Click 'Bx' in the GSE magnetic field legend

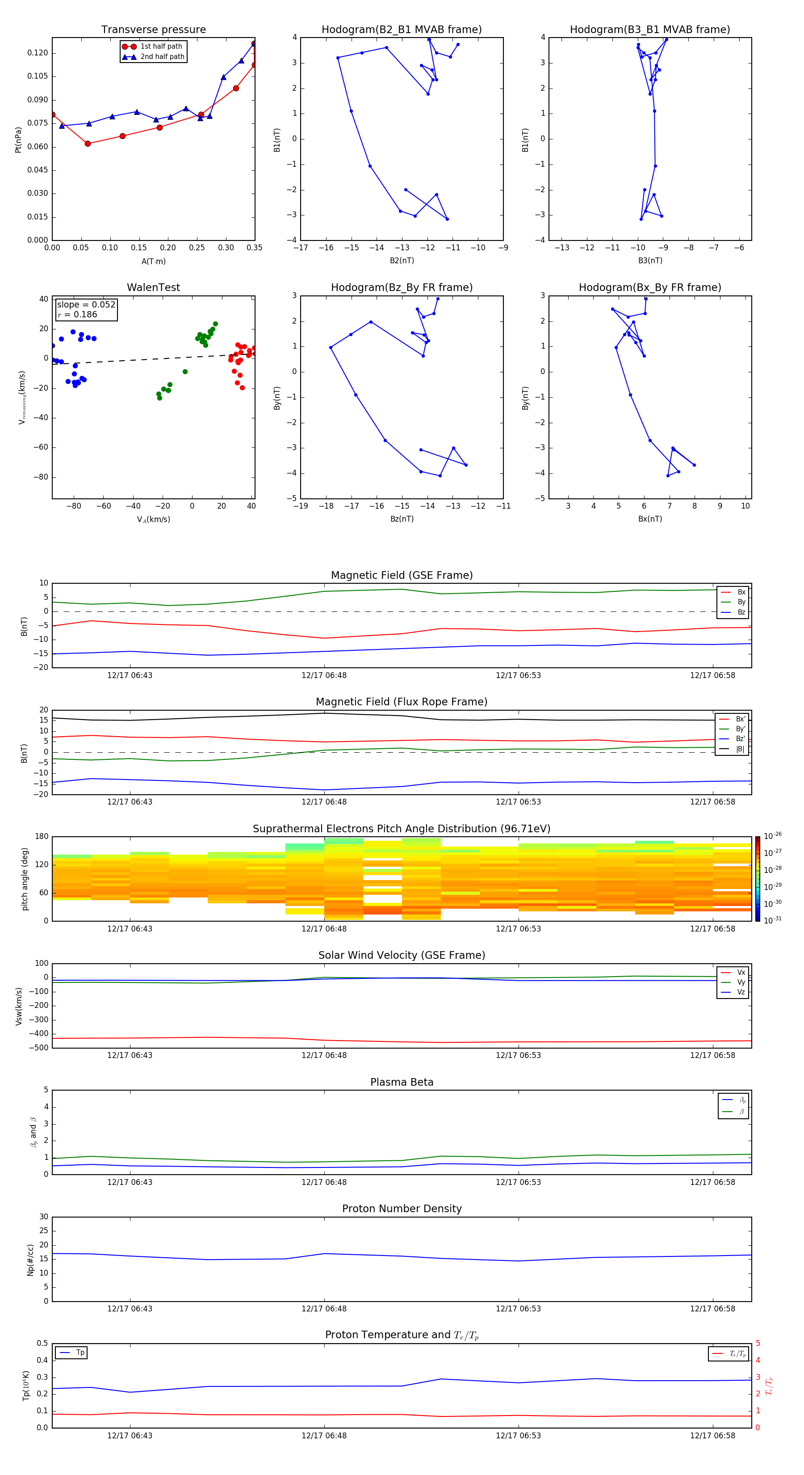coord(741,592)
